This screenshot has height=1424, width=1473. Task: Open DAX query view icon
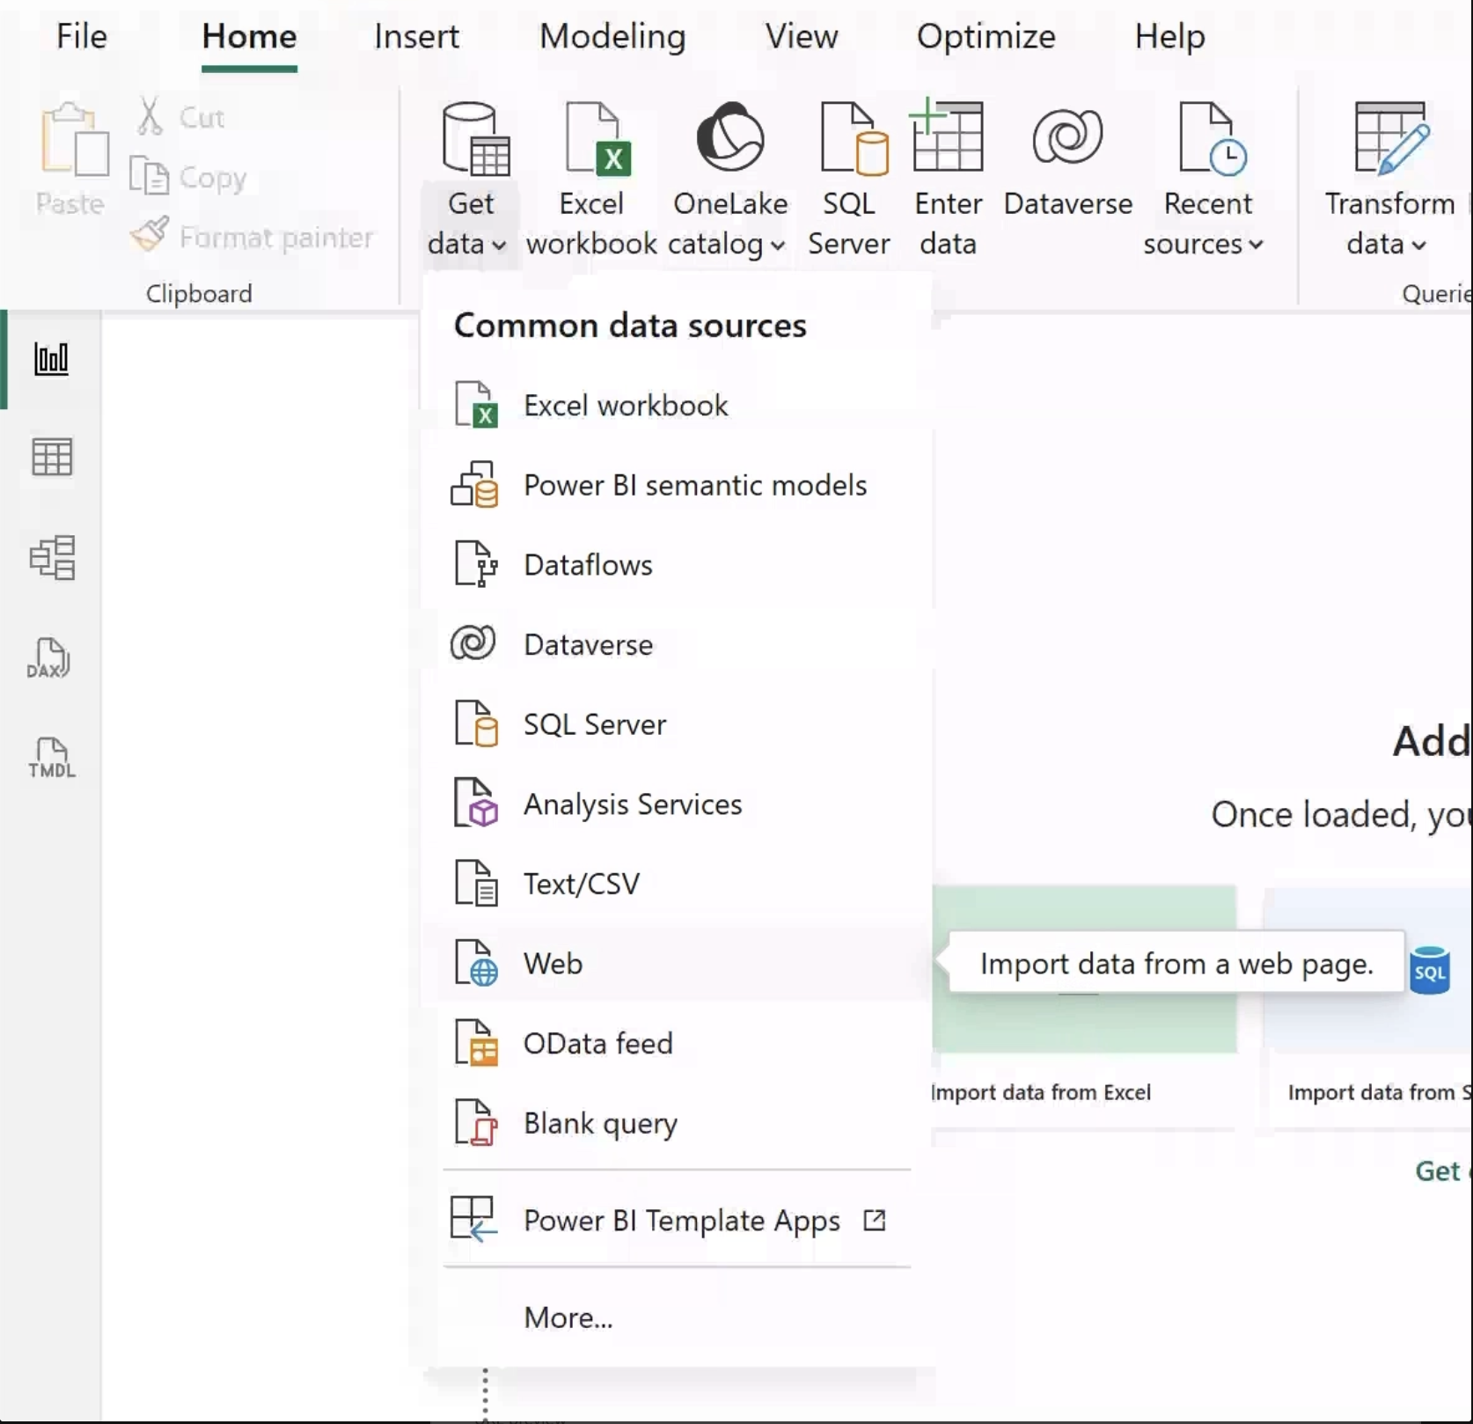(48, 658)
